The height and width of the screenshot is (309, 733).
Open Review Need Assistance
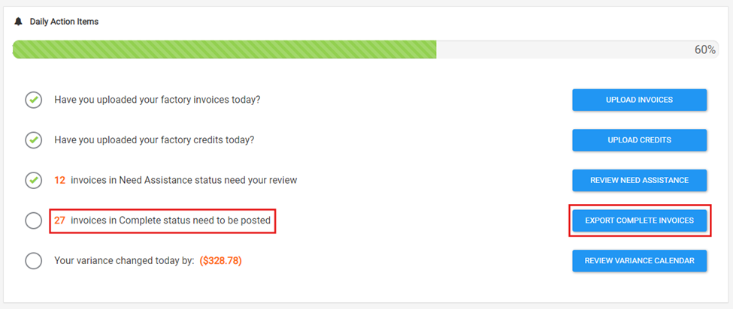(639, 180)
